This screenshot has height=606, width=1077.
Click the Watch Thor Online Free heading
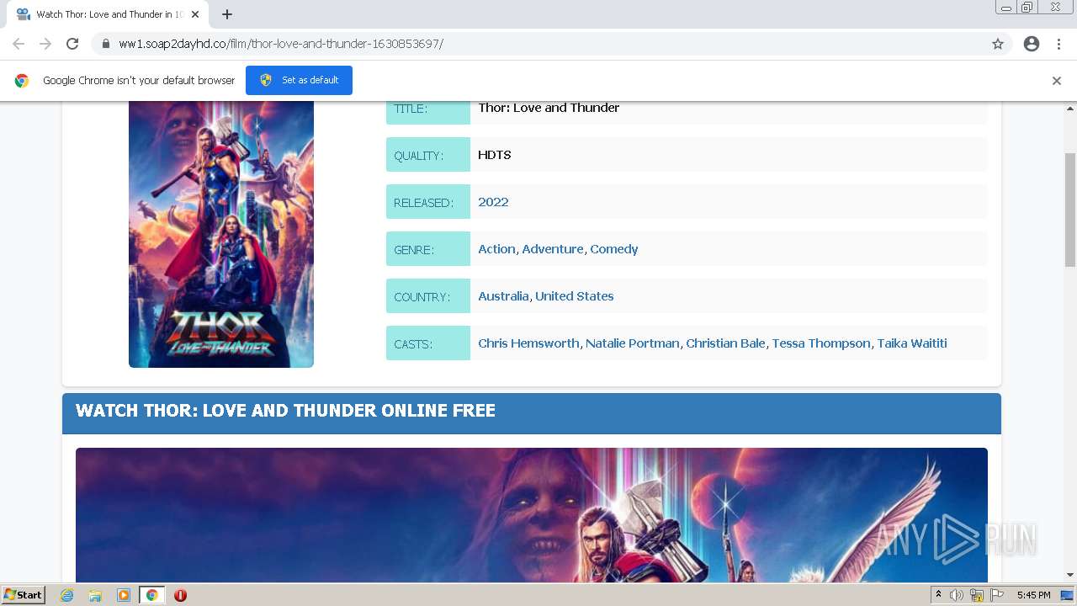(285, 411)
